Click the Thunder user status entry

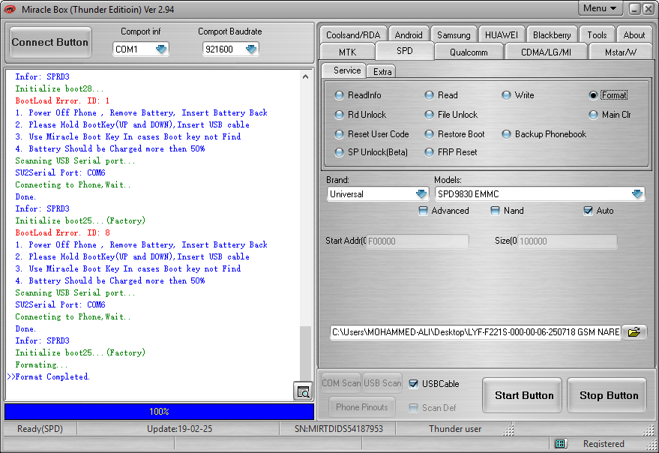(455, 428)
